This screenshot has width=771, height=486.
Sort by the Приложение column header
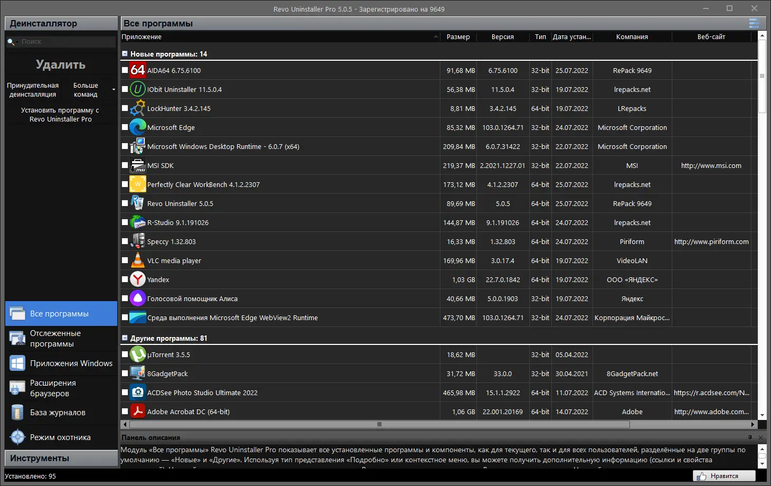tap(280, 37)
